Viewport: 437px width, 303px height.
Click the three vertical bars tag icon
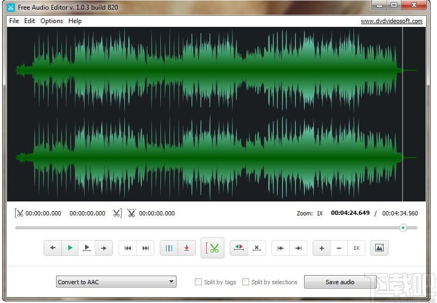(169, 248)
